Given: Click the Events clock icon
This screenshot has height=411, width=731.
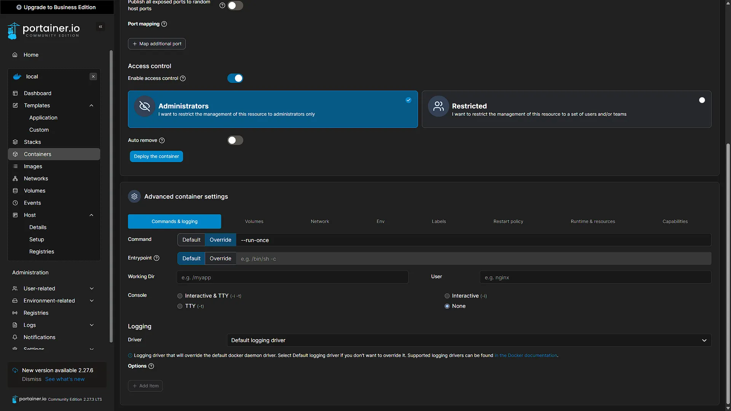Looking at the screenshot, I should coord(15,203).
